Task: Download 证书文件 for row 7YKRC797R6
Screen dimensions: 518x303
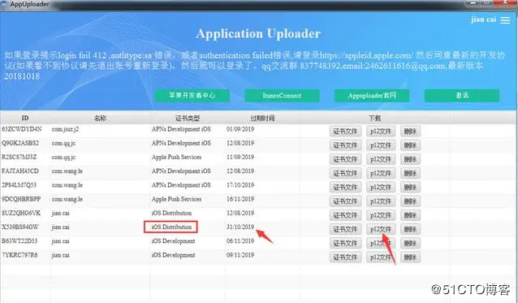Action: click(345, 257)
